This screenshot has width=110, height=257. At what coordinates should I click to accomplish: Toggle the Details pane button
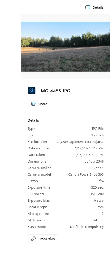[94, 7]
